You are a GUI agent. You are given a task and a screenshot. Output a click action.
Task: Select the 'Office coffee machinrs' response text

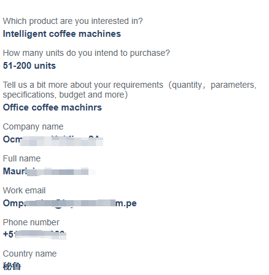tap(52, 107)
